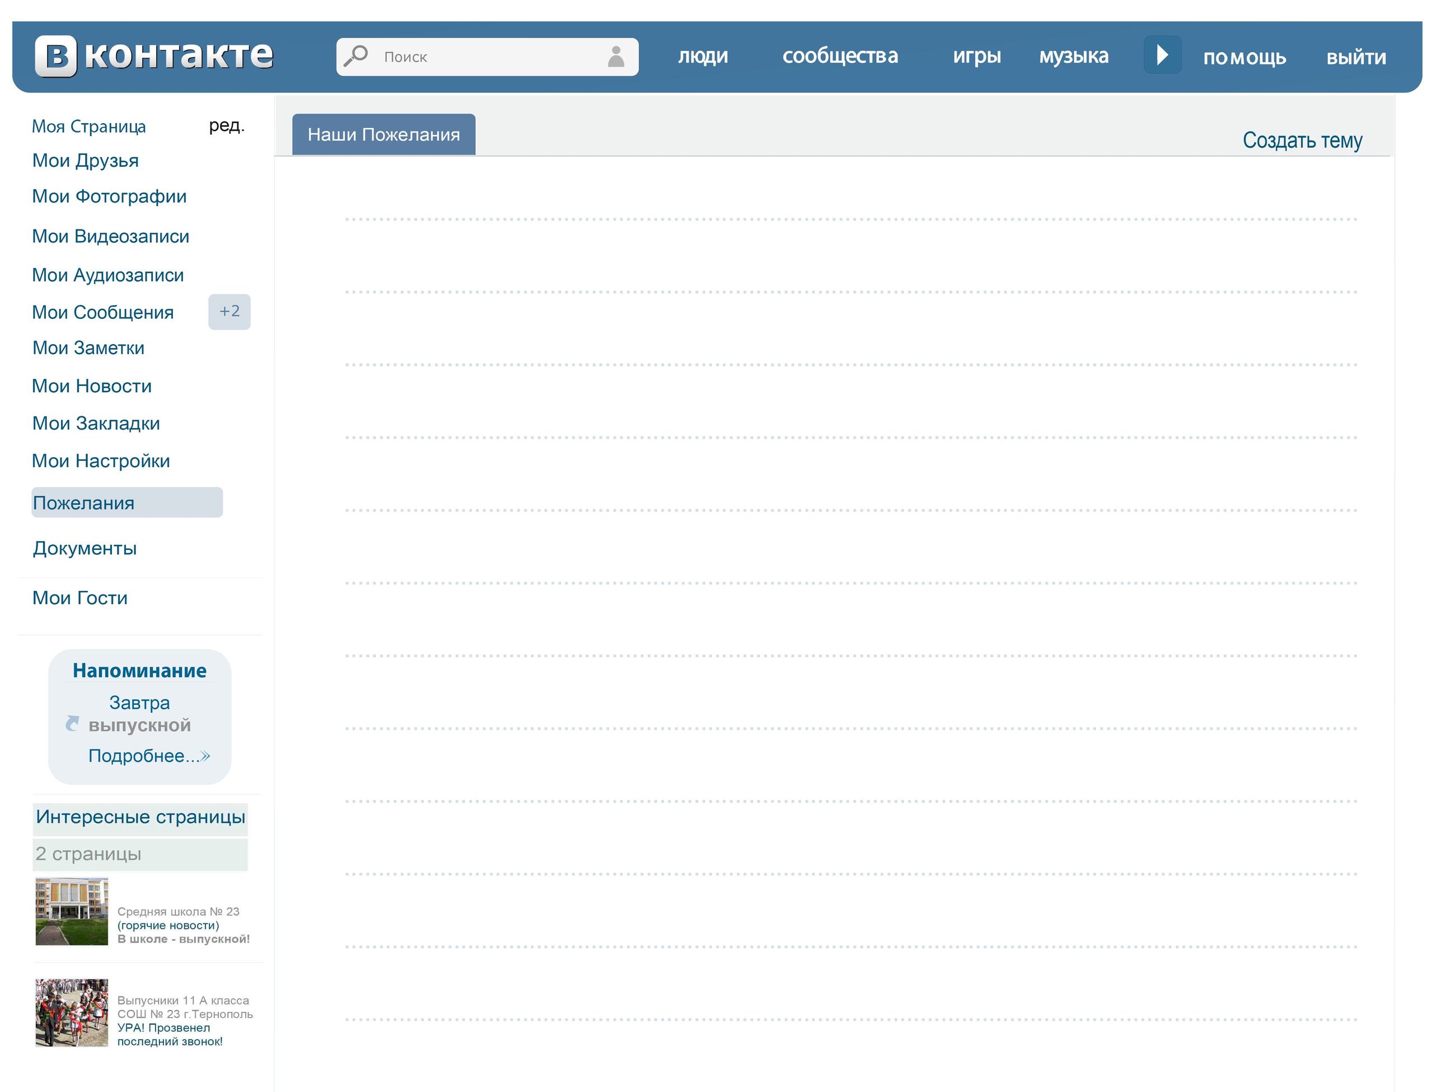Image resolution: width=1433 pixels, height=1092 pixels.
Task: Expand Подробнее reminder details
Action: [148, 755]
